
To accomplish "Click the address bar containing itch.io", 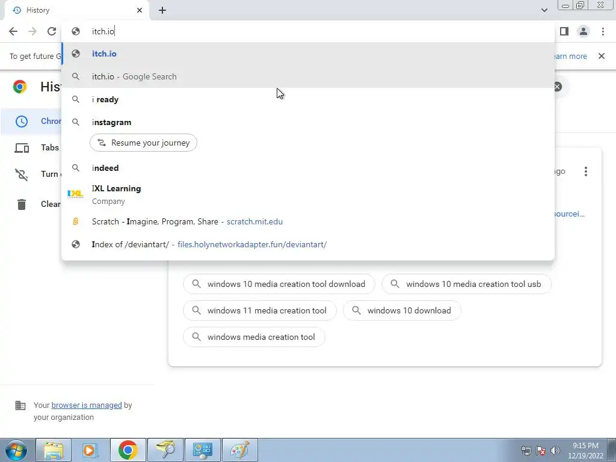I will click(308, 31).
